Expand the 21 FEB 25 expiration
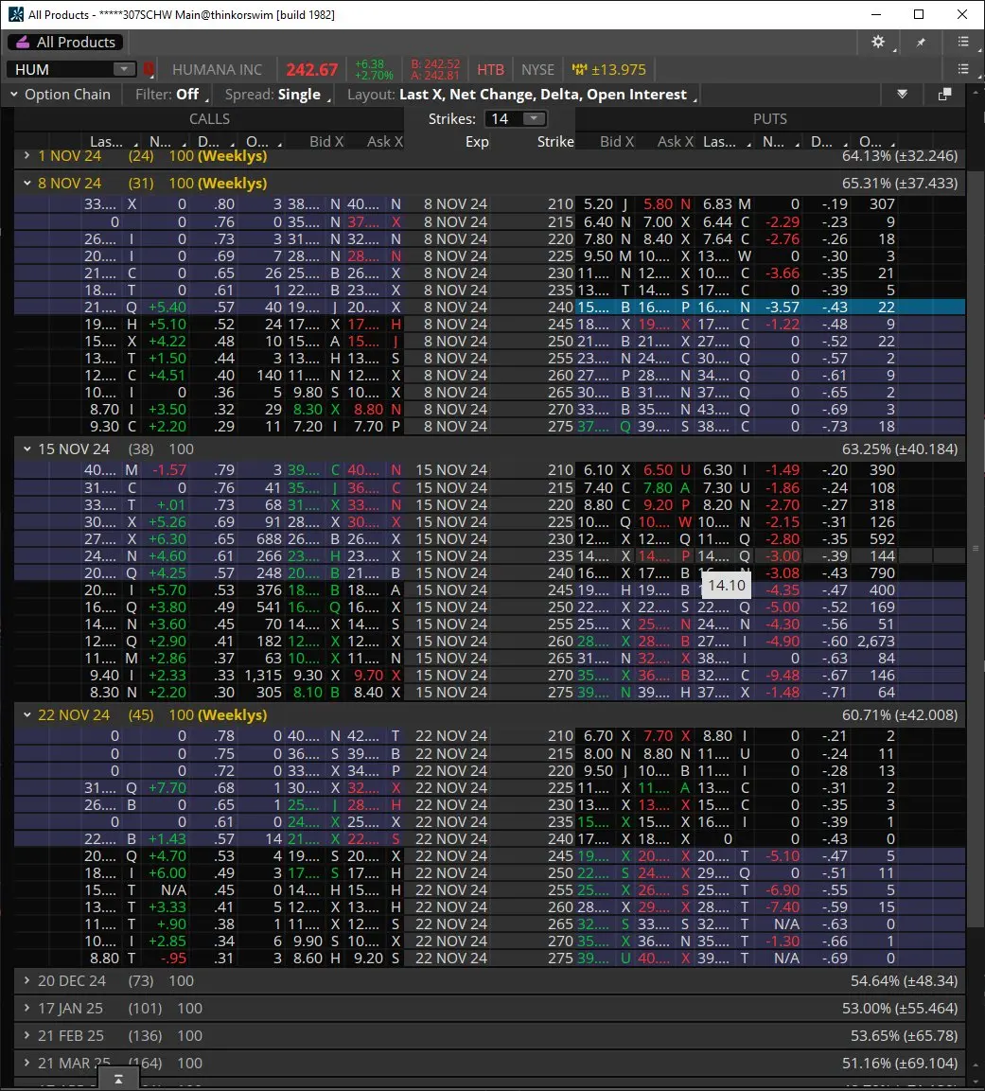The image size is (985, 1091). pyautogui.click(x=26, y=1035)
